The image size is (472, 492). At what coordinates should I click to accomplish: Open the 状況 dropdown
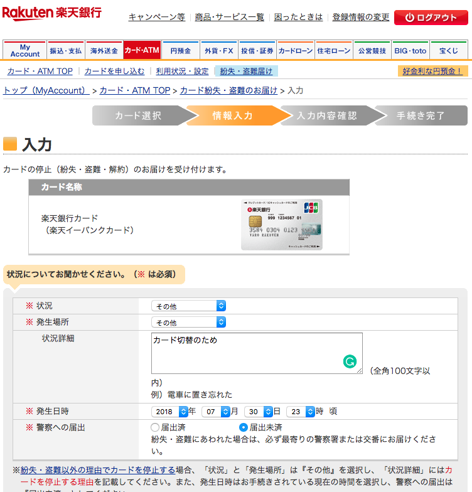pyautogui.click(x=188, y=306)
